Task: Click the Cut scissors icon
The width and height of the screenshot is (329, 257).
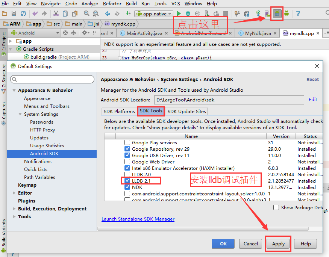Action: point(56,14)
